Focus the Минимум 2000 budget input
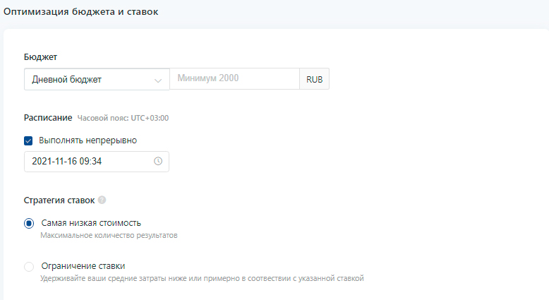Screen dimensions: 549x300 point(234,78)
